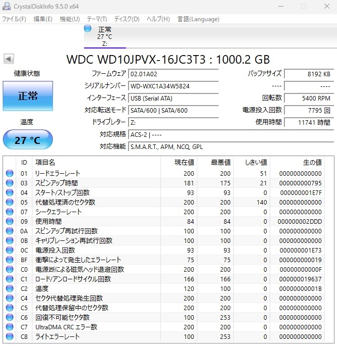The image size is (337, 346).
Task: Click status orb for ID 05 代替処理済のセクタ数
Action: coord(10,202)
